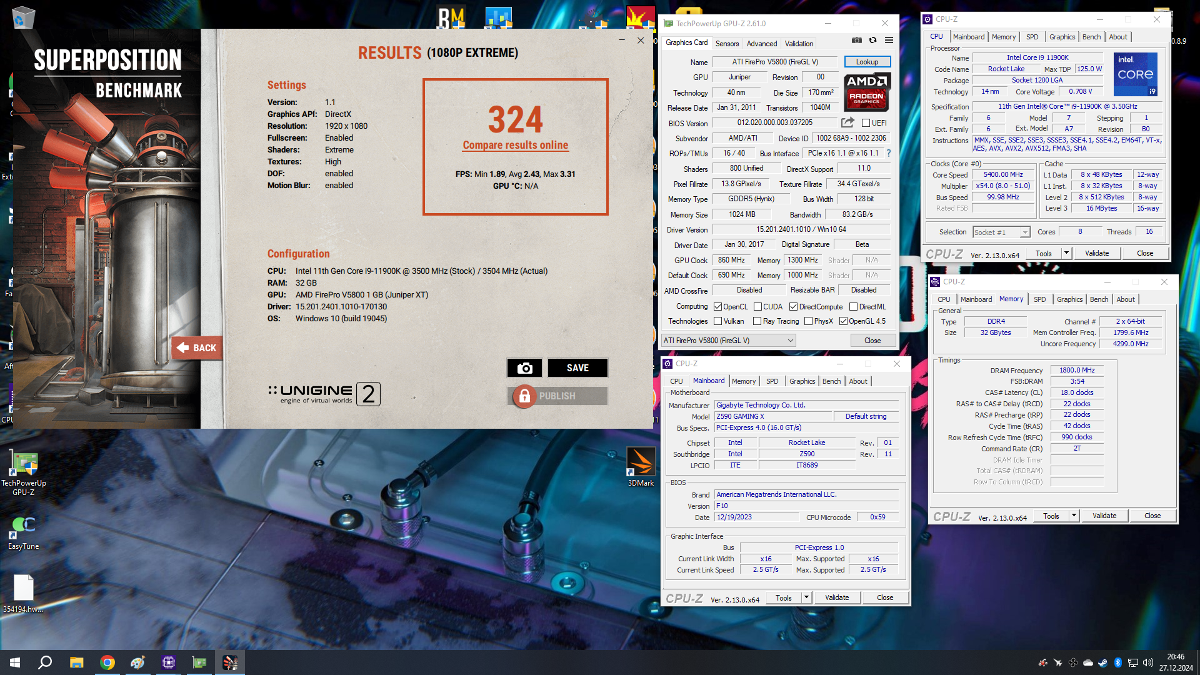Open Socket #1 selection dropdown
The height and width of the screenshot is (675, 1200).
(x=1001, y=232)
